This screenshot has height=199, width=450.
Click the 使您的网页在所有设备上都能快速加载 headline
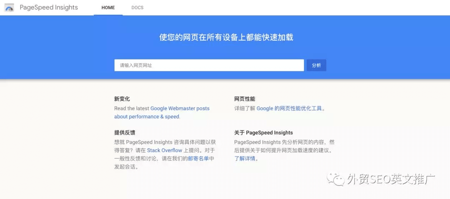click(x=226, y=37)
